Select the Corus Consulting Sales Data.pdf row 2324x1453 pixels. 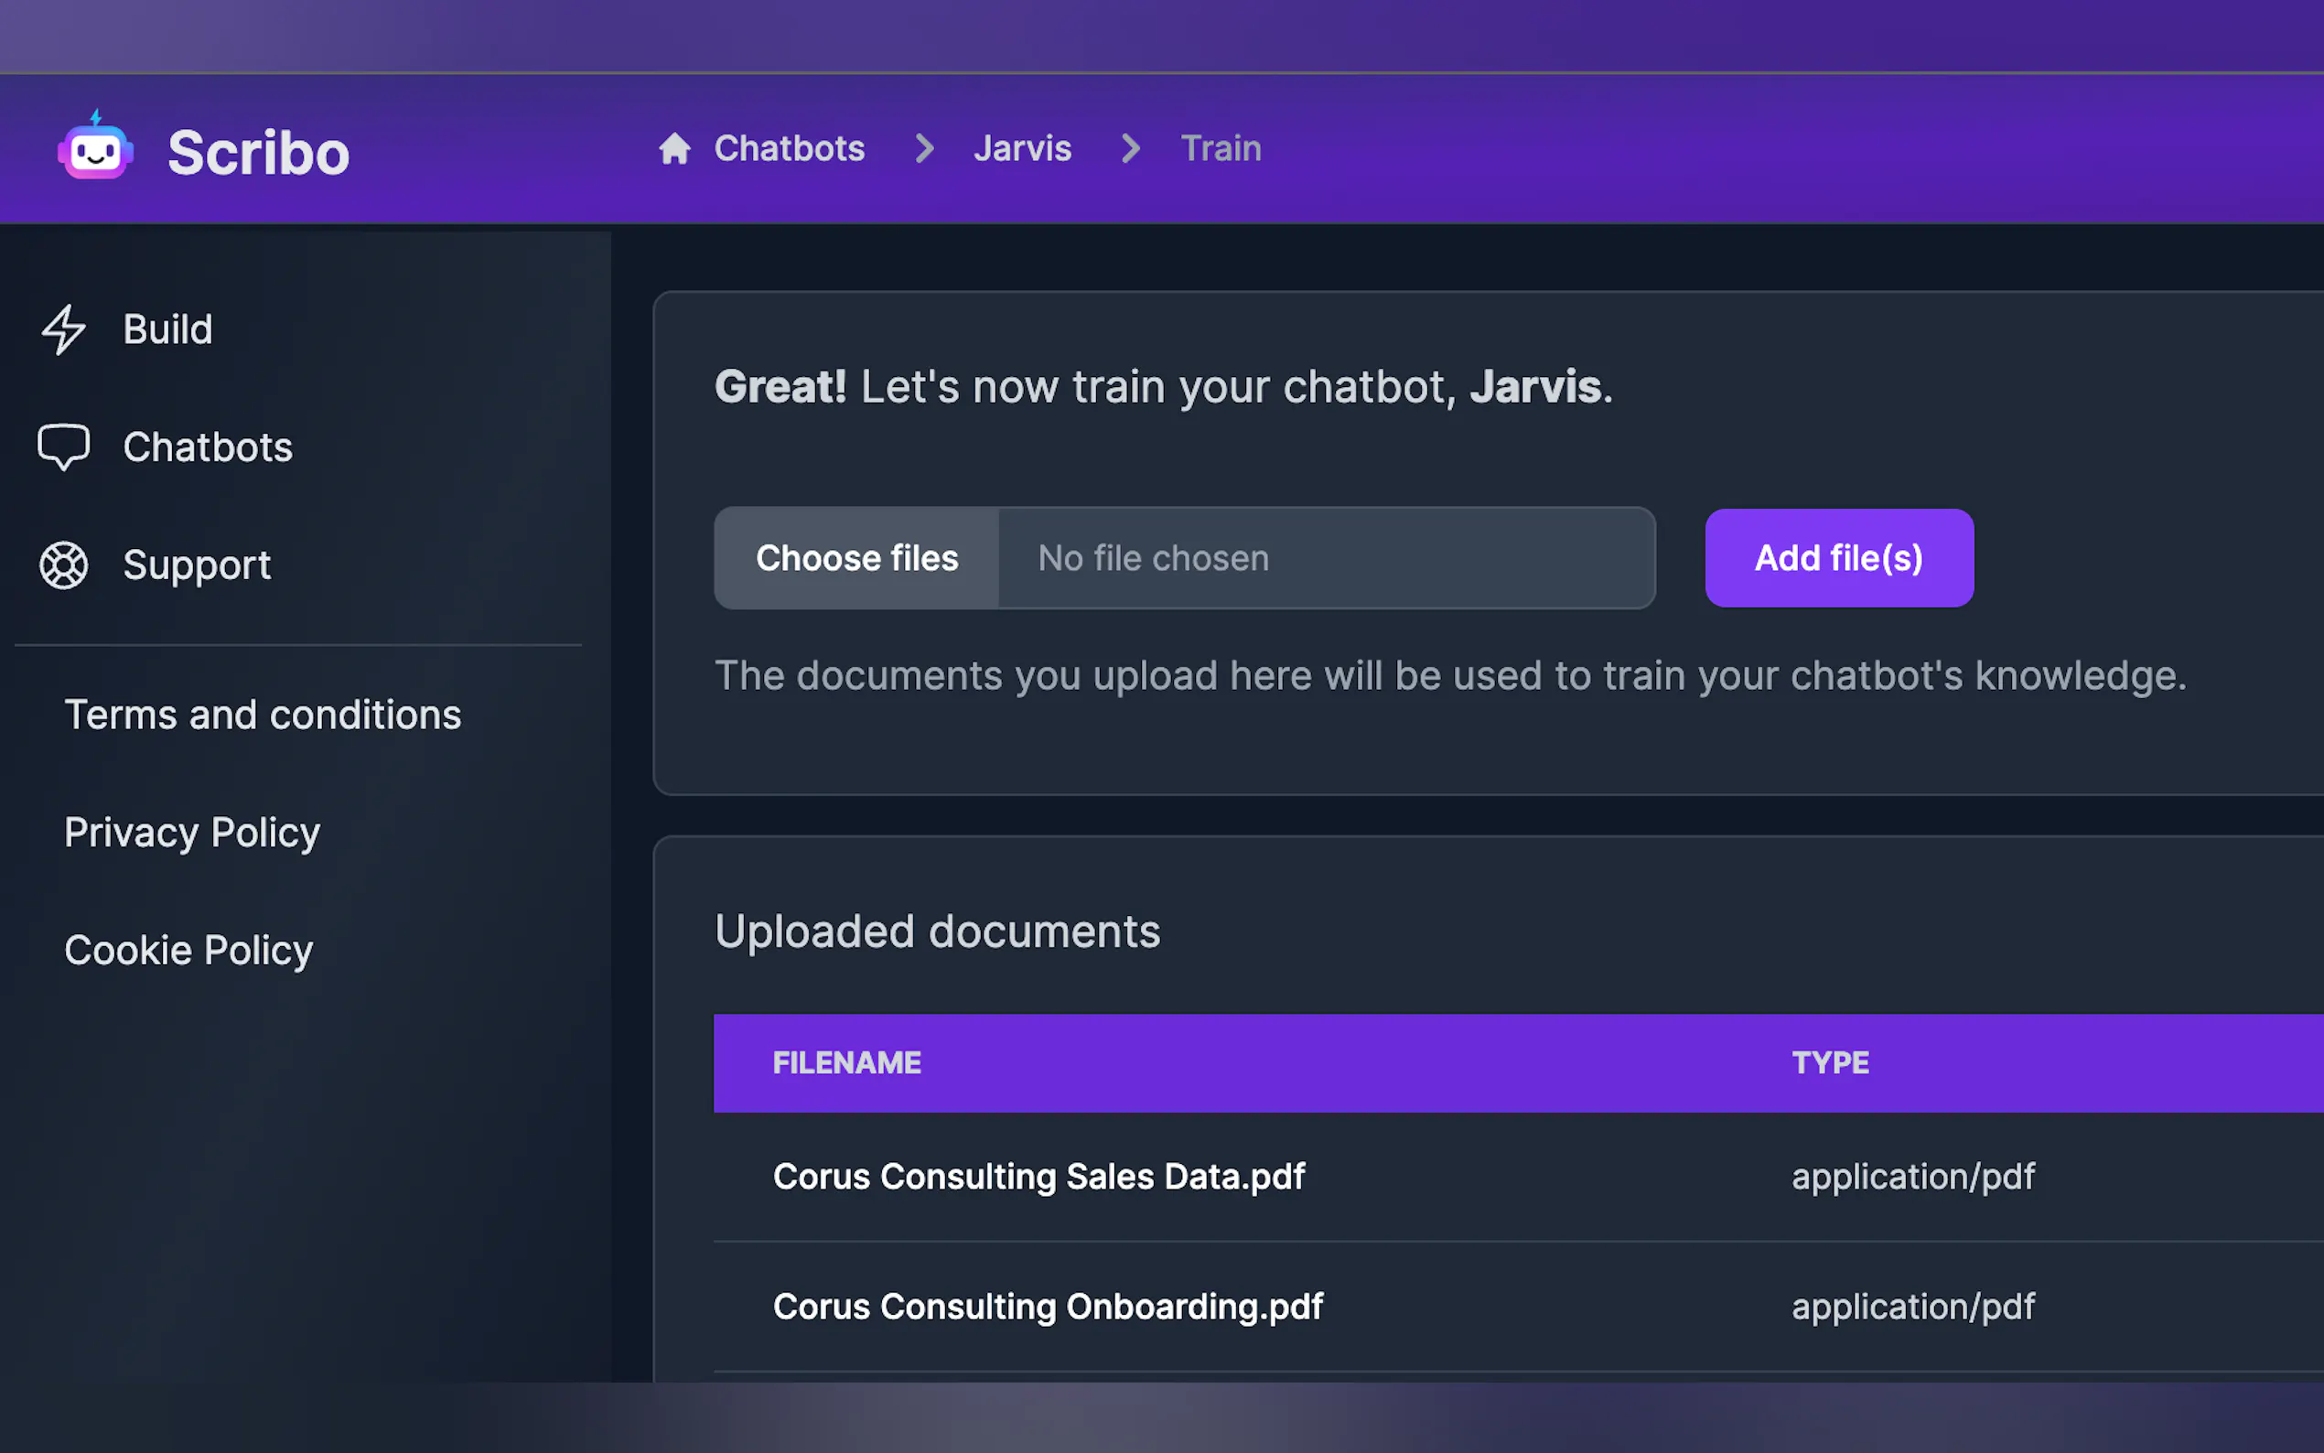[1038, 1177]
